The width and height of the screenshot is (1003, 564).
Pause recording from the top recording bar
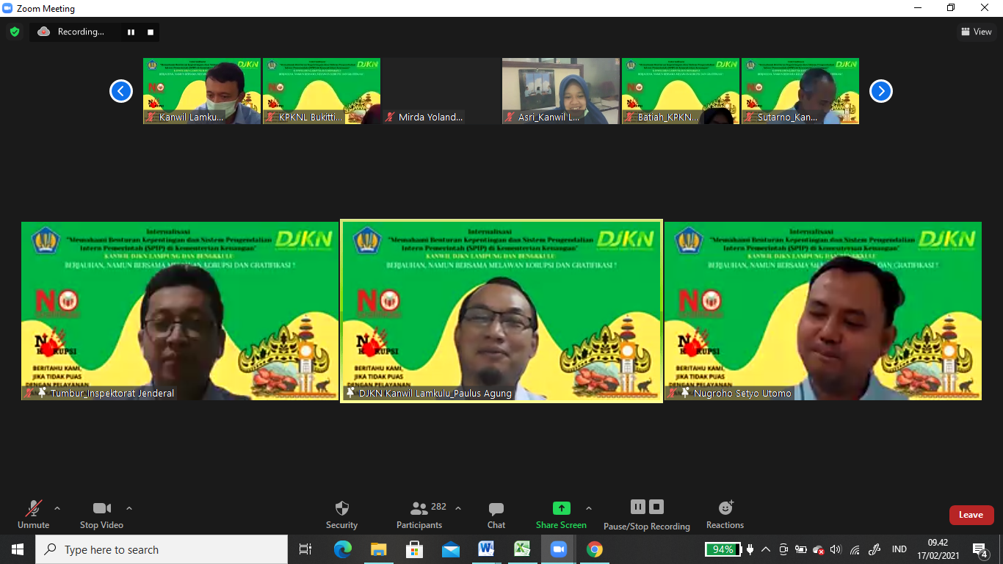pos(131,32)
